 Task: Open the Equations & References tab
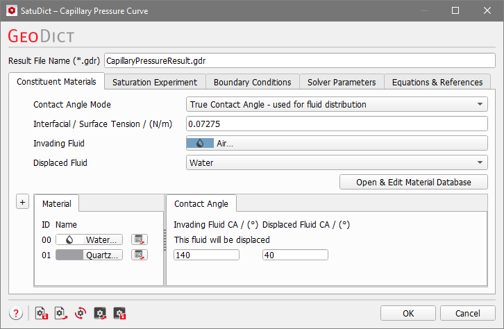click(437, 82)
